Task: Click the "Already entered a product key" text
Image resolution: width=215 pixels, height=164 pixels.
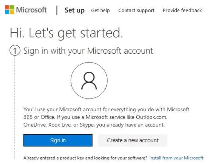Action: 85,158
